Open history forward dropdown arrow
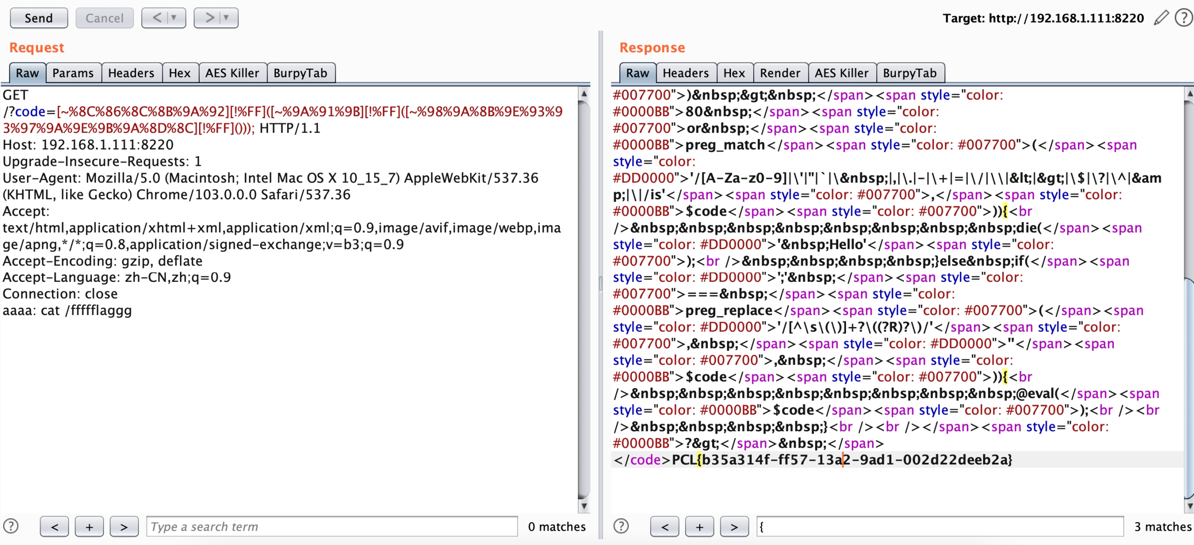This screenshot has height=545, width=1194. tap(226, 18)
